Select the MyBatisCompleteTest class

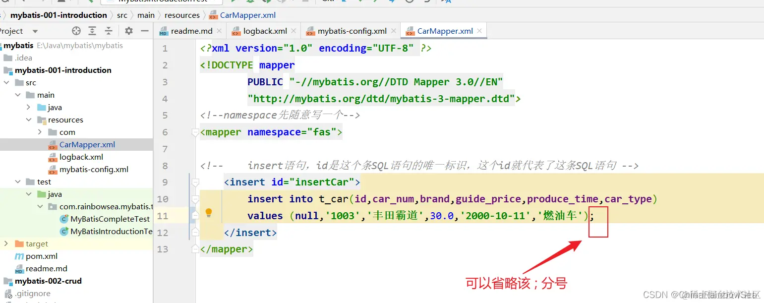[x=110, y=219]
